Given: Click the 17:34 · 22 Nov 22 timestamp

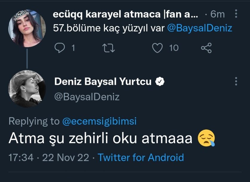Looking at the screenshot, I should [49, 157].
